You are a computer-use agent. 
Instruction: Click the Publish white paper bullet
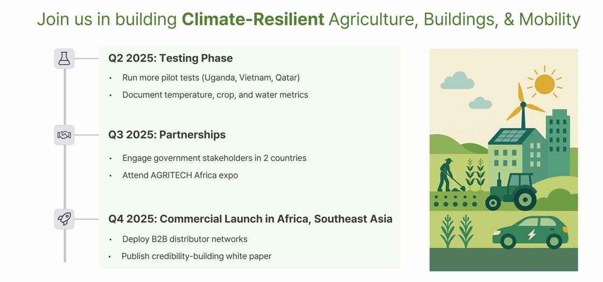tap(197, 256)
